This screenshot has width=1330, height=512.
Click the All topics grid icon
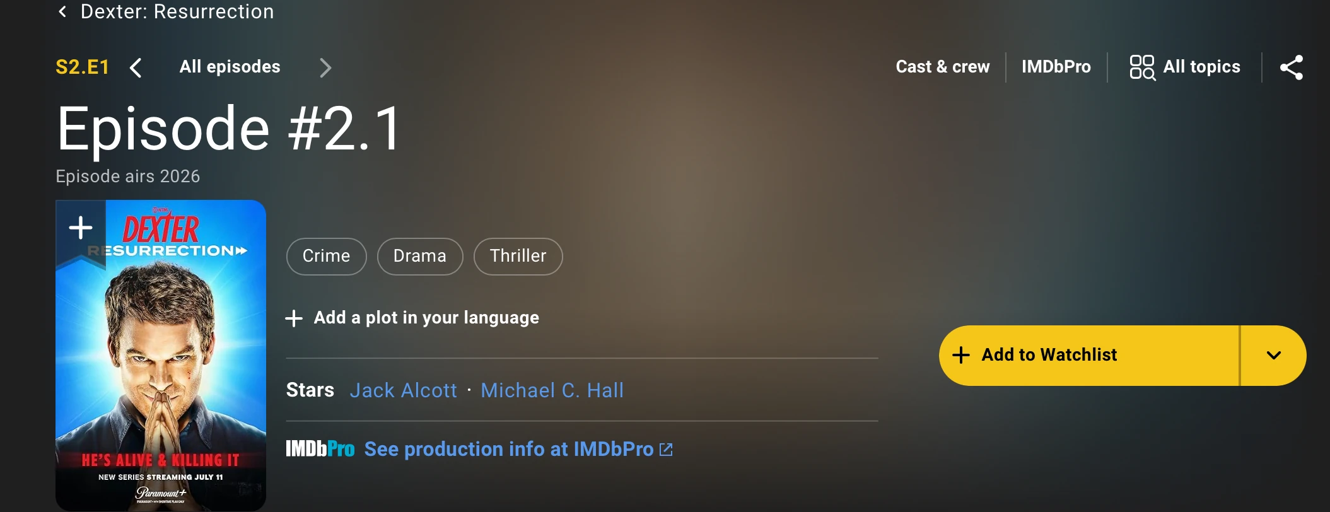1141,67
